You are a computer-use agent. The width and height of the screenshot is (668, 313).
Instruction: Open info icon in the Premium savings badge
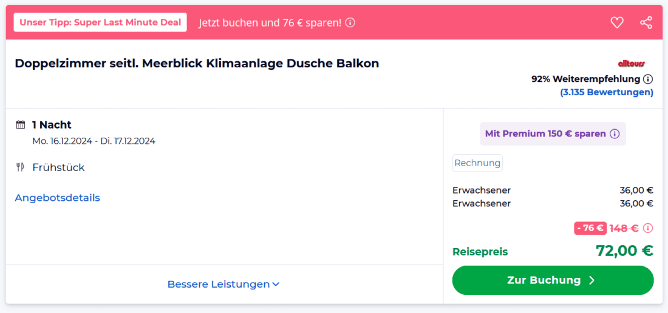coord(615,133)
